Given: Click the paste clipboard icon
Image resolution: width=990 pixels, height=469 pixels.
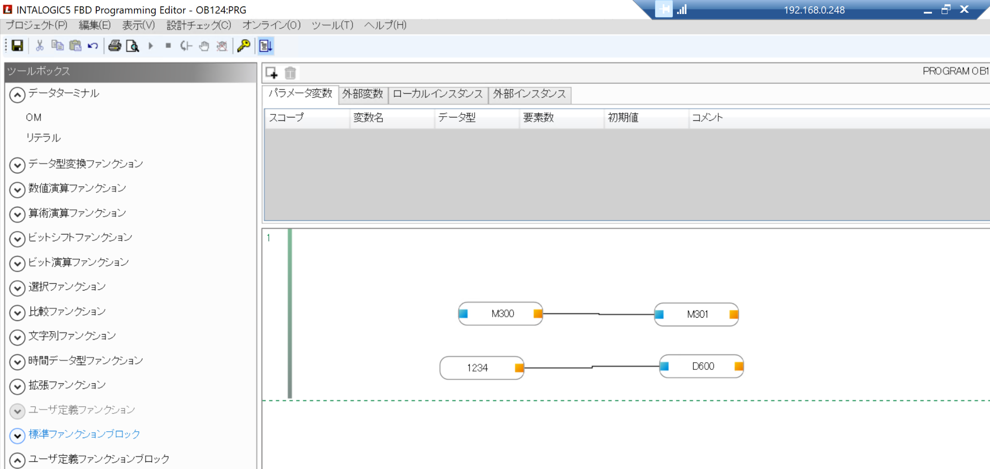Looking at the screenshot, I should (x=75, y=46).
